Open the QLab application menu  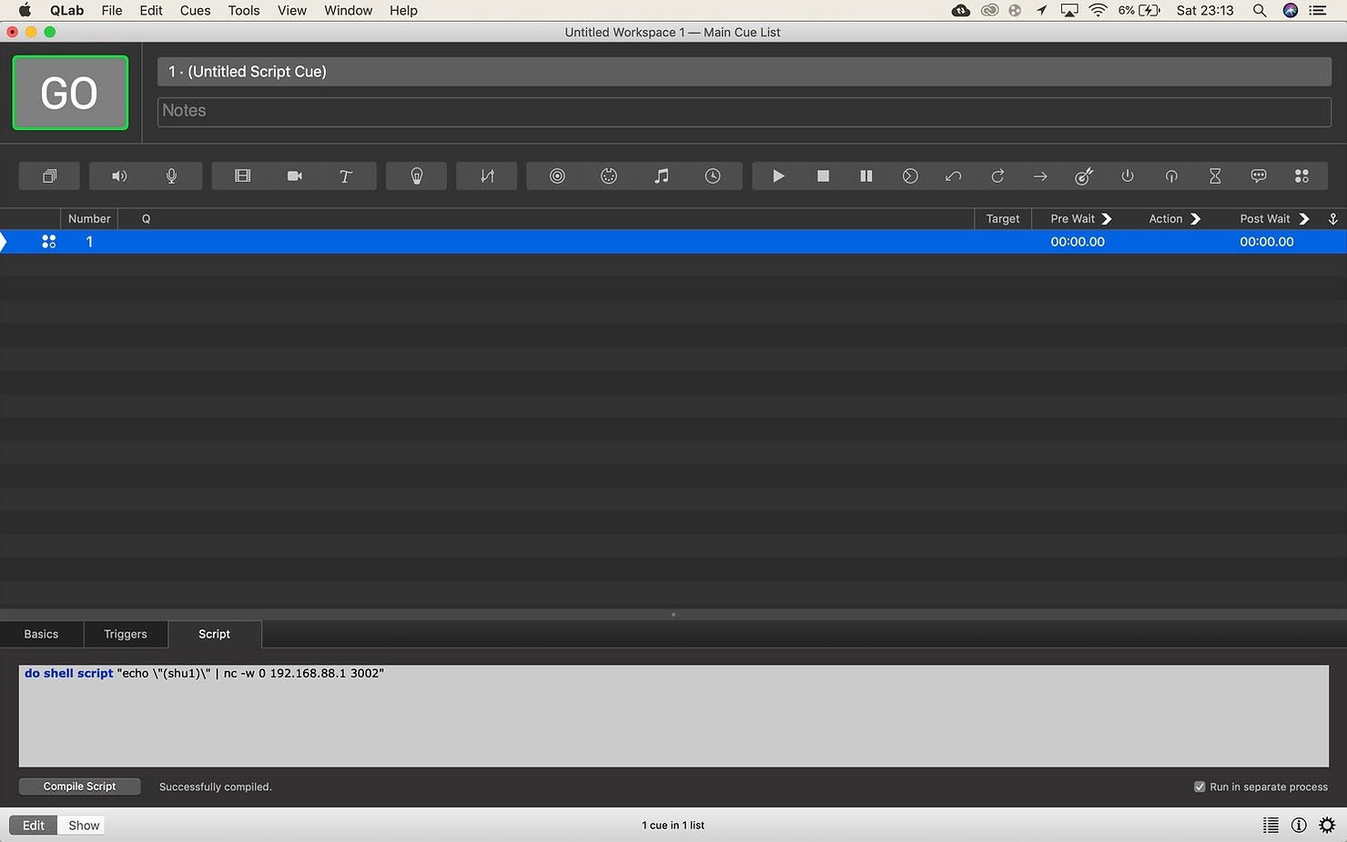tap(66, 11)
